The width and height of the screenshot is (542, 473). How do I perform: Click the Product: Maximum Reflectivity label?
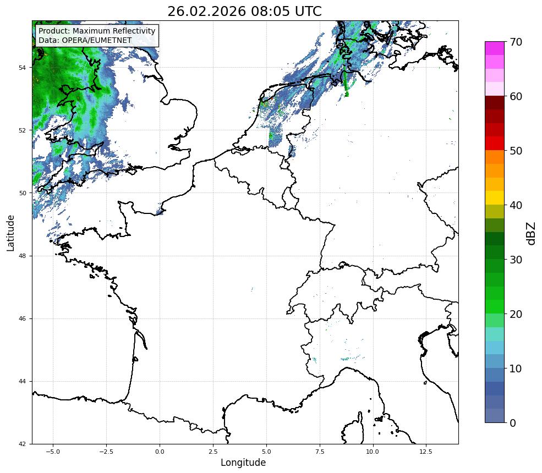coord(97,31)
